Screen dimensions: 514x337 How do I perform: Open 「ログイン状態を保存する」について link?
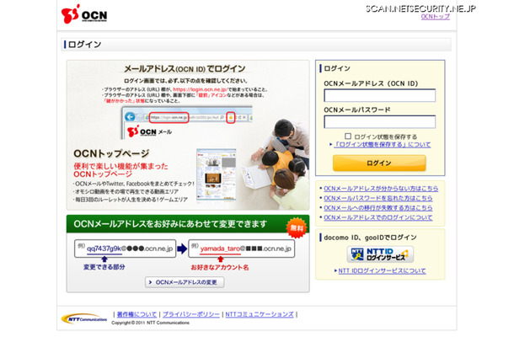[x=383, y=145]
